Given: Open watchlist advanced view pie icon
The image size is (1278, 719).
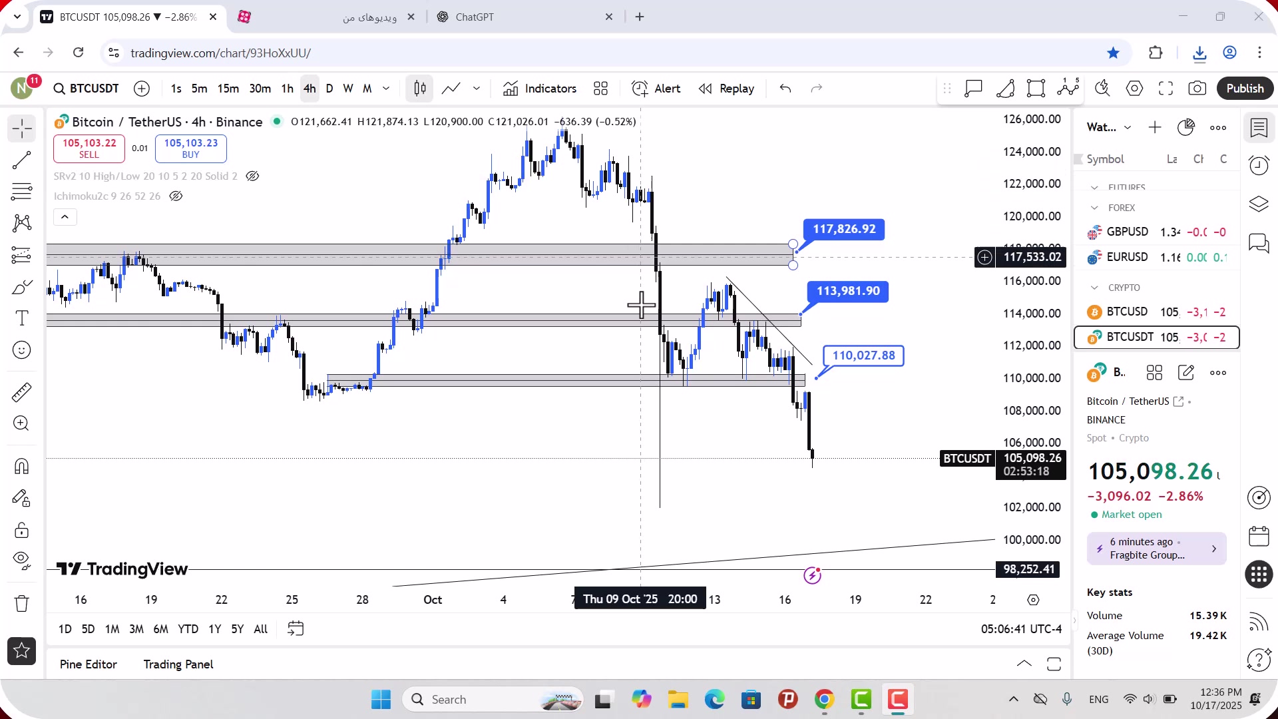Looking at the screenshot, I should pos(1186,127).
